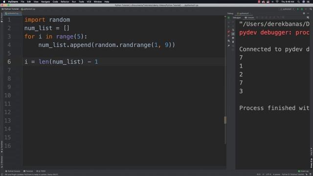Image resolution: width=313 pixels, height=176 pixels.
Task: Open the PyCharm application menu
Action: (x=13, y=1)
